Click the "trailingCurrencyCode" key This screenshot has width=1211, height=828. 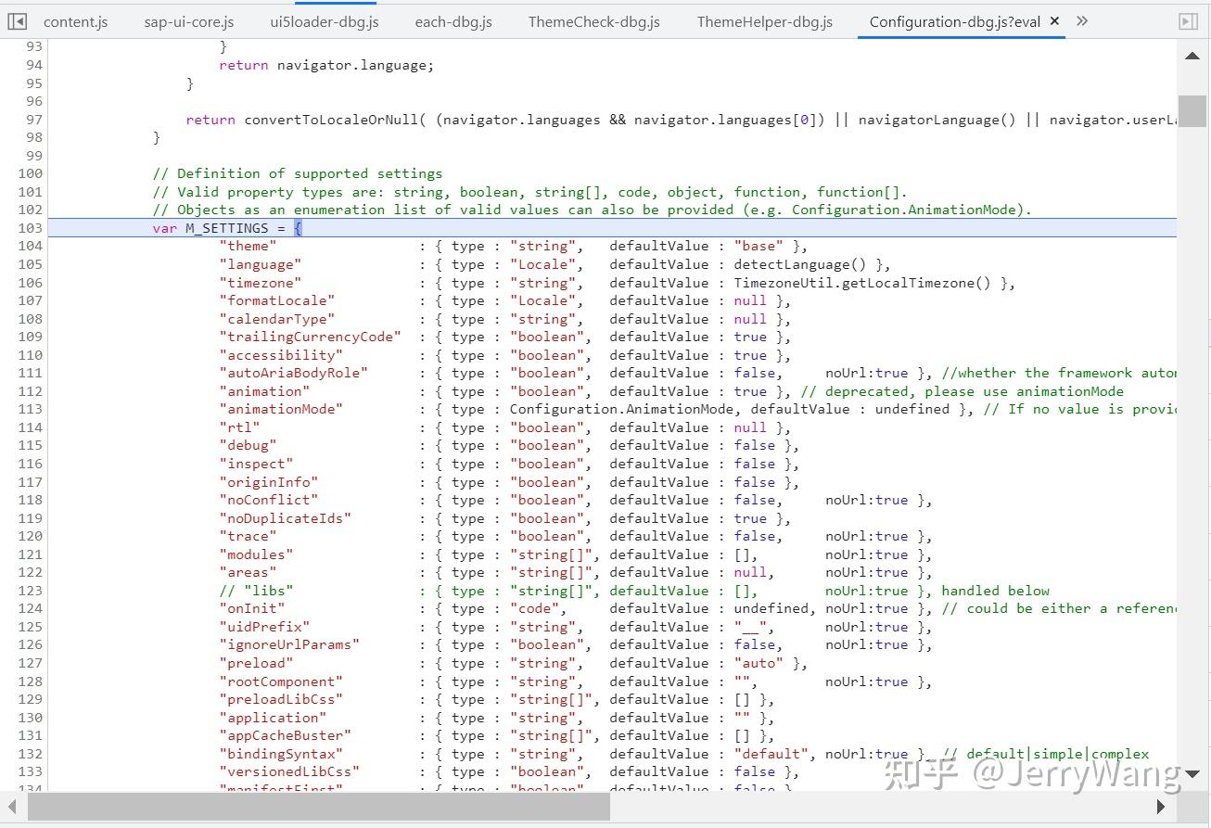[310, 337]
